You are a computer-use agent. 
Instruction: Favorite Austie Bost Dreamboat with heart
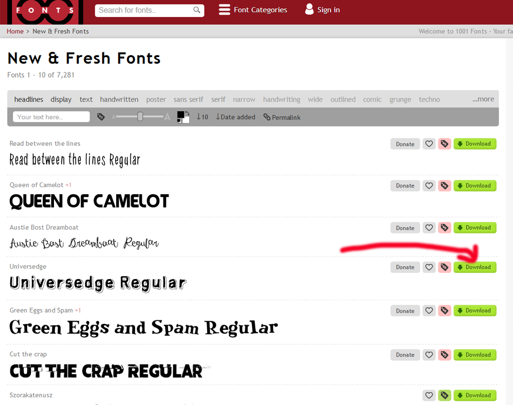429,228
